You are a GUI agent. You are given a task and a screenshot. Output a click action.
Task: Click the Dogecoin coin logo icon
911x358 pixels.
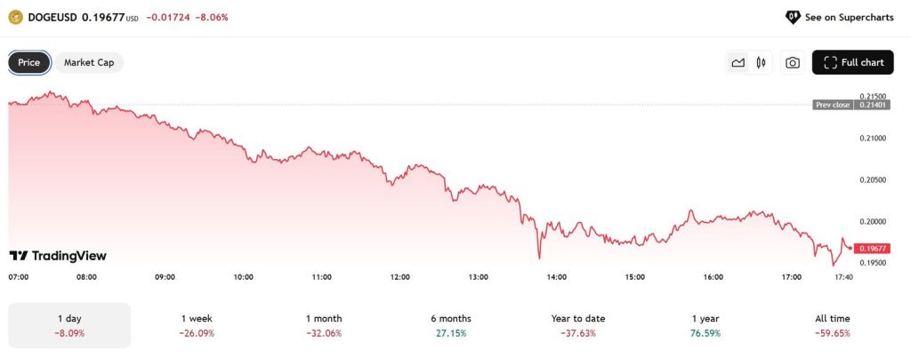[15, 17]
